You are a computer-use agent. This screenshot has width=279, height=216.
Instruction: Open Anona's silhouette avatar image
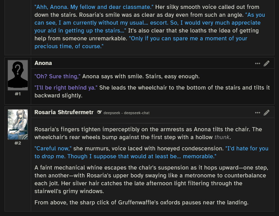click(18, 75)
